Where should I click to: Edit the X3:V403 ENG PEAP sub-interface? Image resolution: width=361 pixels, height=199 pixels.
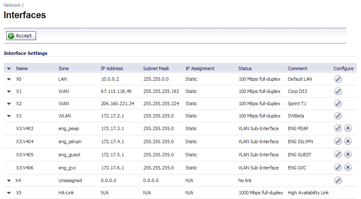338,128
